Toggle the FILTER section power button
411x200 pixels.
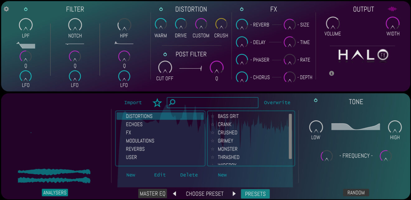coord(26,9)
